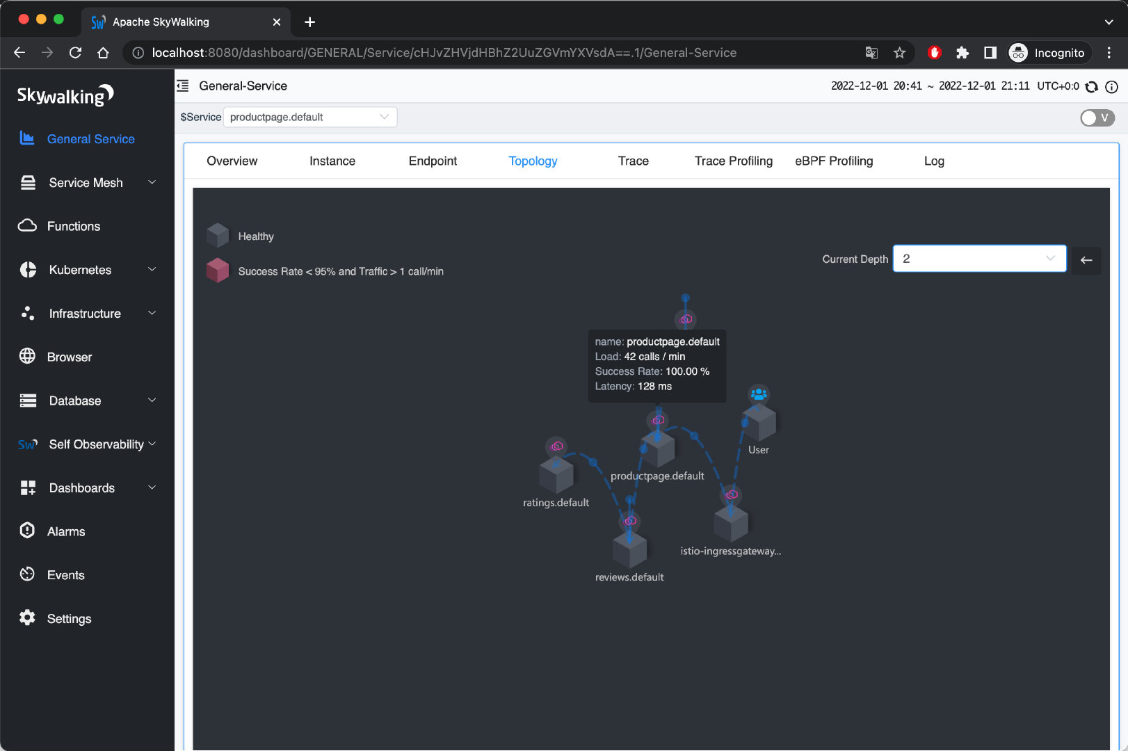Go to the Events page
The height and width of the screenshot is (751, 1128).
click(65, 575)
